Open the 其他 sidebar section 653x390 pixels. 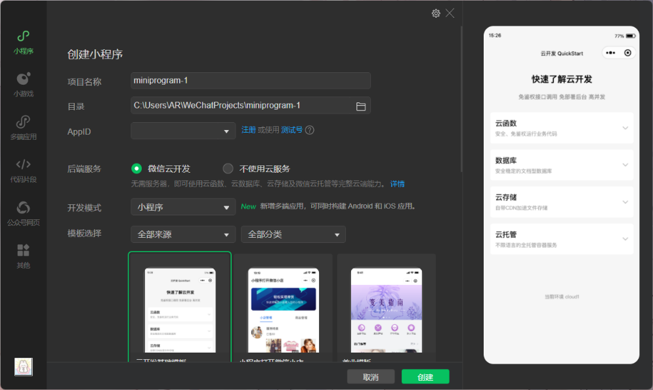(x=24, y=256)
